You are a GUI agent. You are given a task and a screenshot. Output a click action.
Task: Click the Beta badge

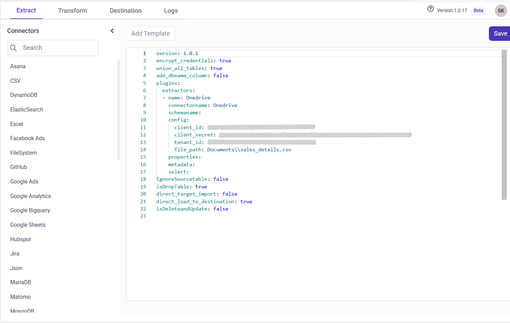pyautogui.click(x=478, y=10)
